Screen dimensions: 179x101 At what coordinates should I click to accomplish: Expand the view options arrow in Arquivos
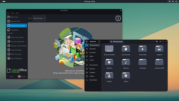163,42
